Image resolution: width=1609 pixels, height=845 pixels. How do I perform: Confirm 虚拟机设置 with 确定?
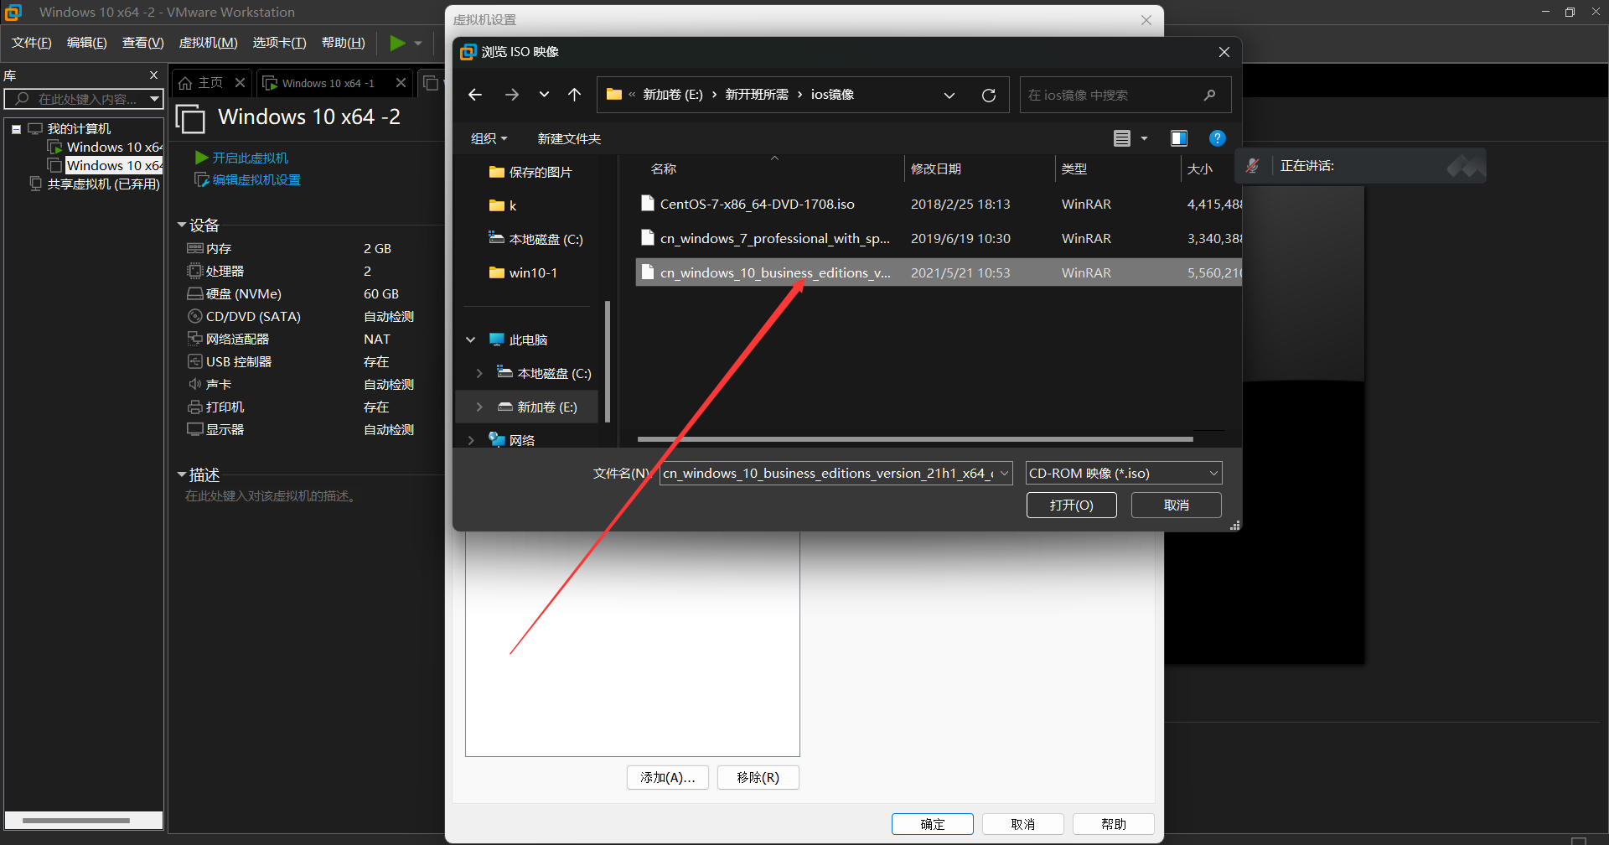tap(933, 824)
